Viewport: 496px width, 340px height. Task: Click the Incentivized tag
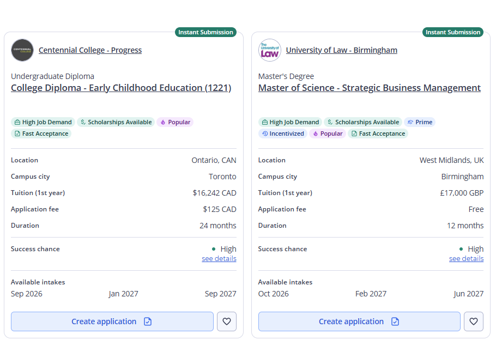[283, 133]
